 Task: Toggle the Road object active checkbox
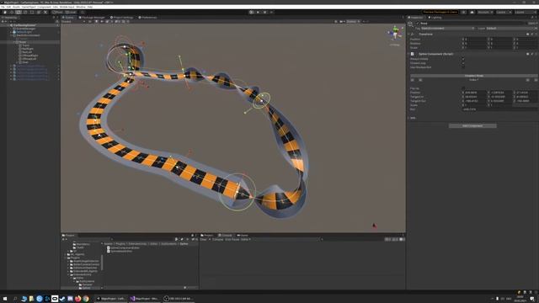418,24
